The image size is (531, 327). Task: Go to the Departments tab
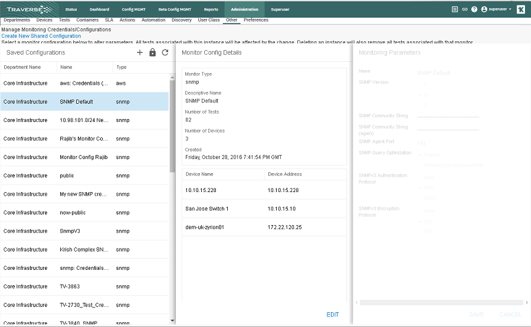(17, 20)
